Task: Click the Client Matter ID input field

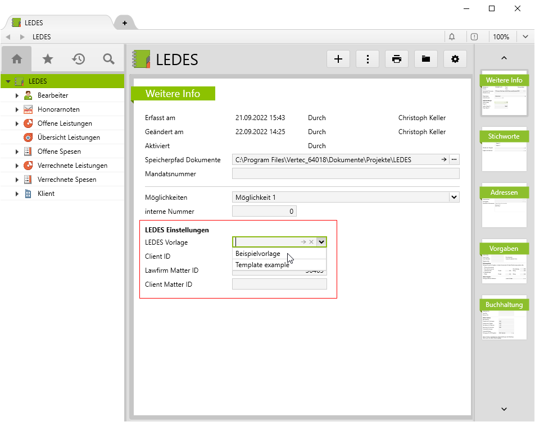Action: 279,283
